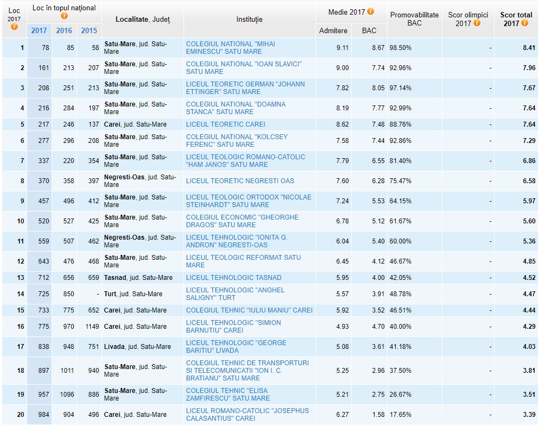Go to Liceul Tehnologic Tasnad page
Viewport: 544px width, 431px height.
pyautogui.click(x=233, y=278)
